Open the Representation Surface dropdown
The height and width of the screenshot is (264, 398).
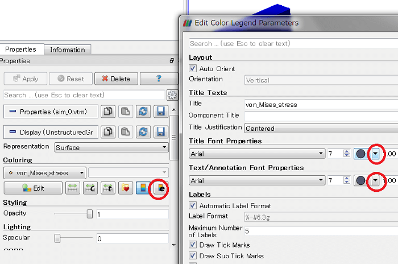(x=111, y=147)
